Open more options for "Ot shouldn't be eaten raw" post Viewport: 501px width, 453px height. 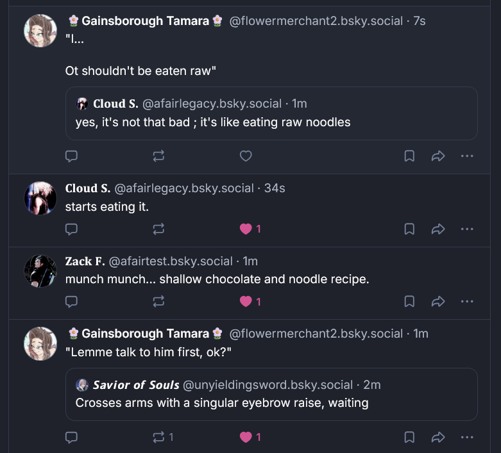(x=467, y=156)
